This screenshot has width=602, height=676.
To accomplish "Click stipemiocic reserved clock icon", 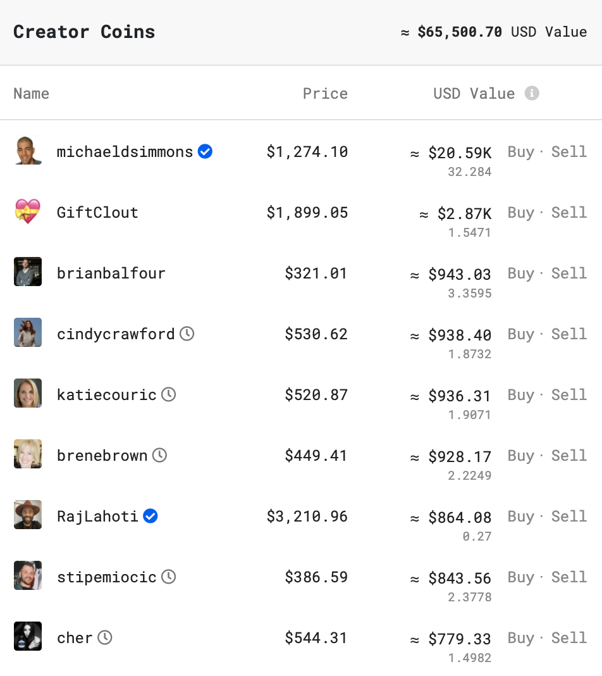I will [x=169, y=577].
